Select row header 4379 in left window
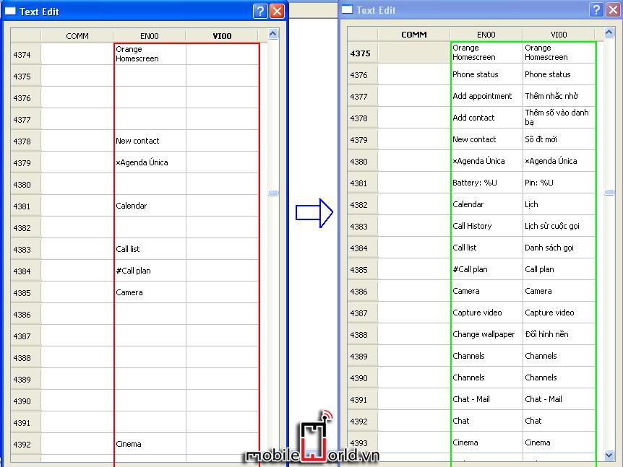The image size is (623, 467). click(x=25, y=162)
